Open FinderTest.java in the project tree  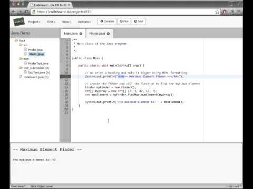pos(38,64)
